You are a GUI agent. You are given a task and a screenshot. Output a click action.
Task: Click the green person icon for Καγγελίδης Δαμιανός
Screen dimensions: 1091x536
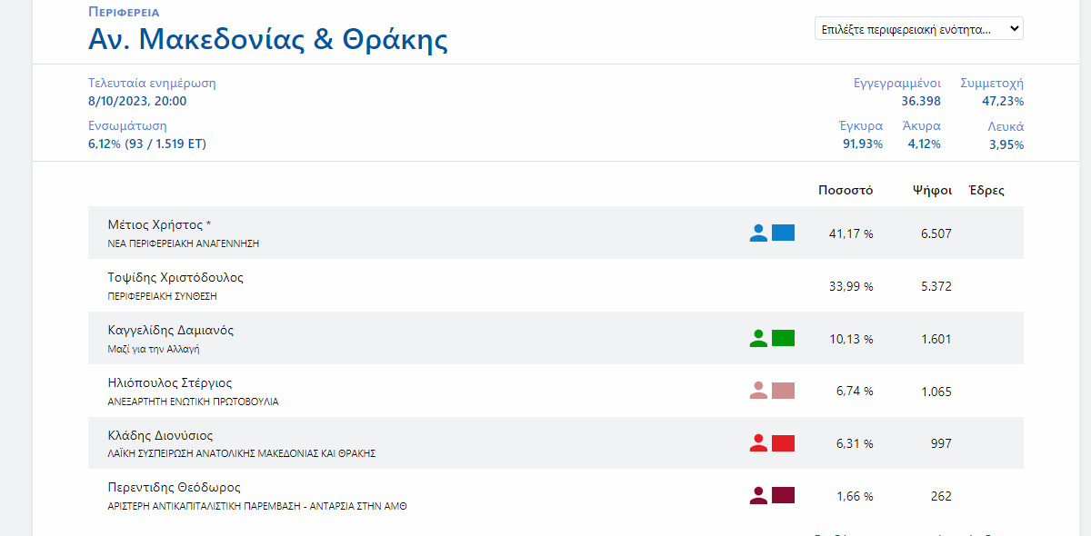click(758, 338)
